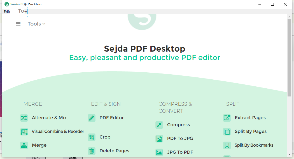Maximize the Sejda PDF Desktop window
The height and width of the screenshot is (159, 294).
(x=272, y=4)
